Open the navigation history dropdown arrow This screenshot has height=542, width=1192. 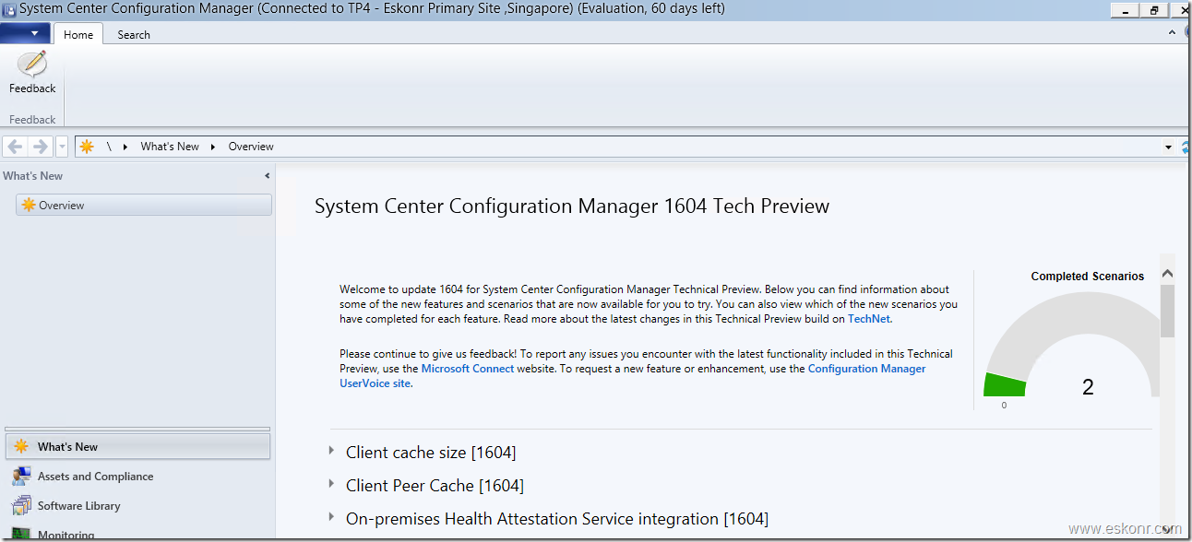coord(62,147)
